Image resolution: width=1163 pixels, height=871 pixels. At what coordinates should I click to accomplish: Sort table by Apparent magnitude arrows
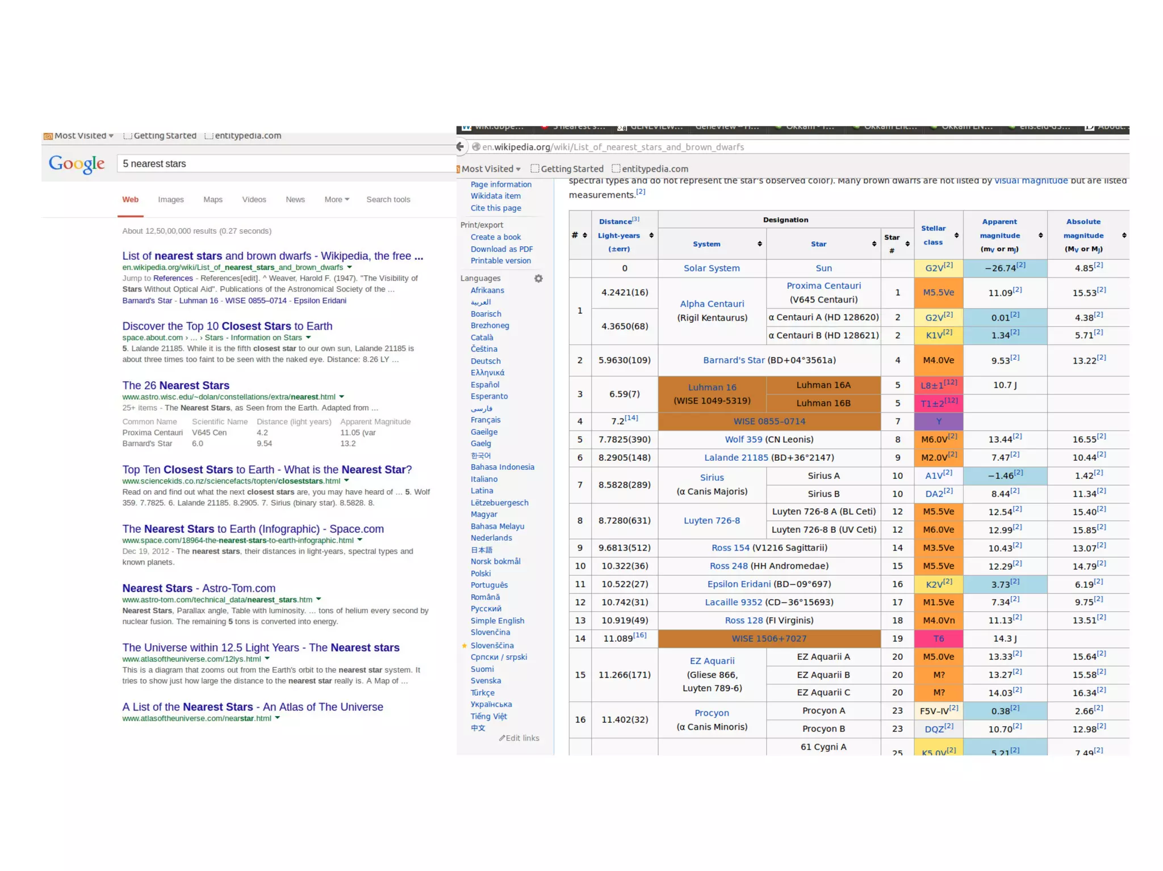pyautogui.click(x=1040, y=235)
